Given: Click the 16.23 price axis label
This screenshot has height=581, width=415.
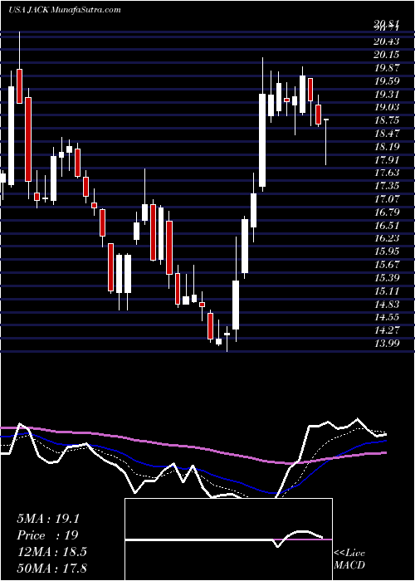Looking at the screenshot, I should (386, 239).
